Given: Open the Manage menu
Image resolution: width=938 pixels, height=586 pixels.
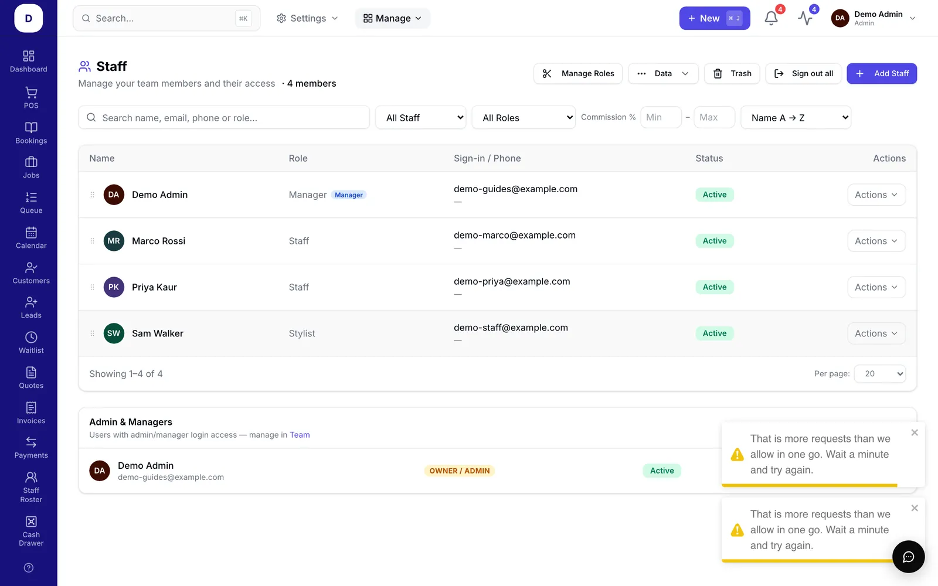Looking at the screenshot, I should pos(392,18).
